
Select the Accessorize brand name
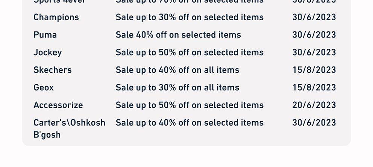58,105
